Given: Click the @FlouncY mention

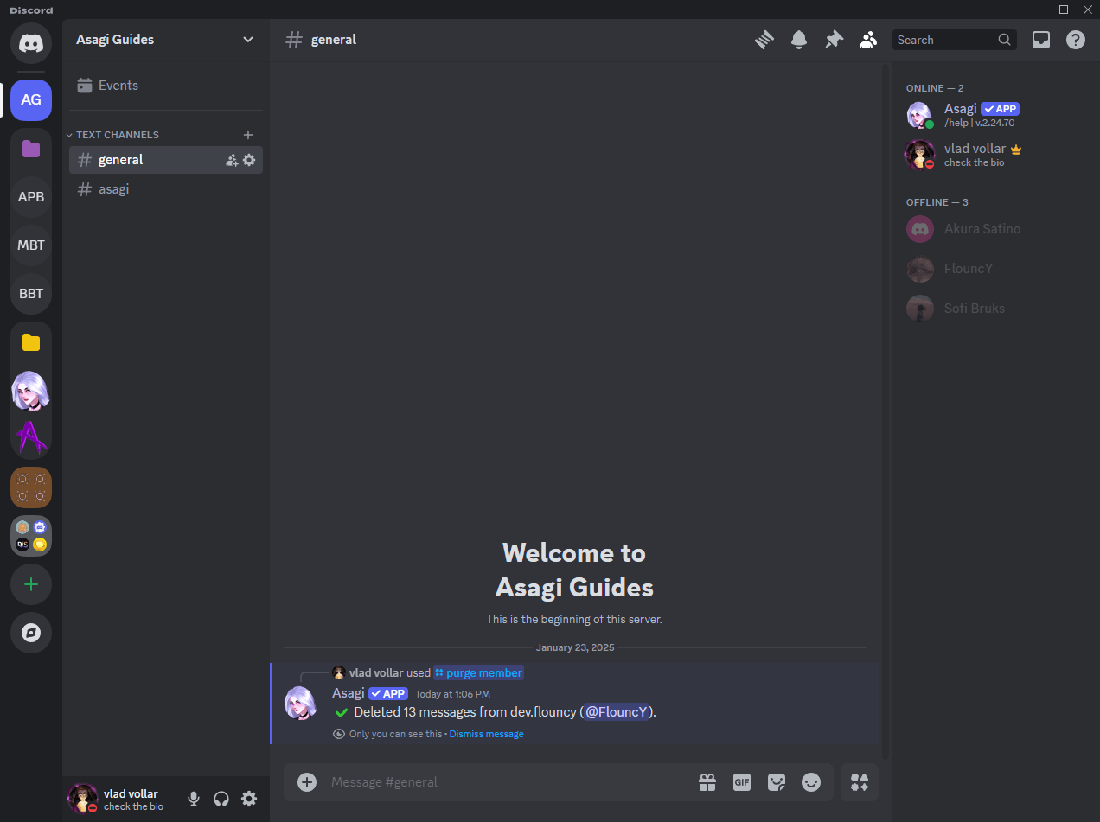Looking at the screenshot, I should 616,712.
